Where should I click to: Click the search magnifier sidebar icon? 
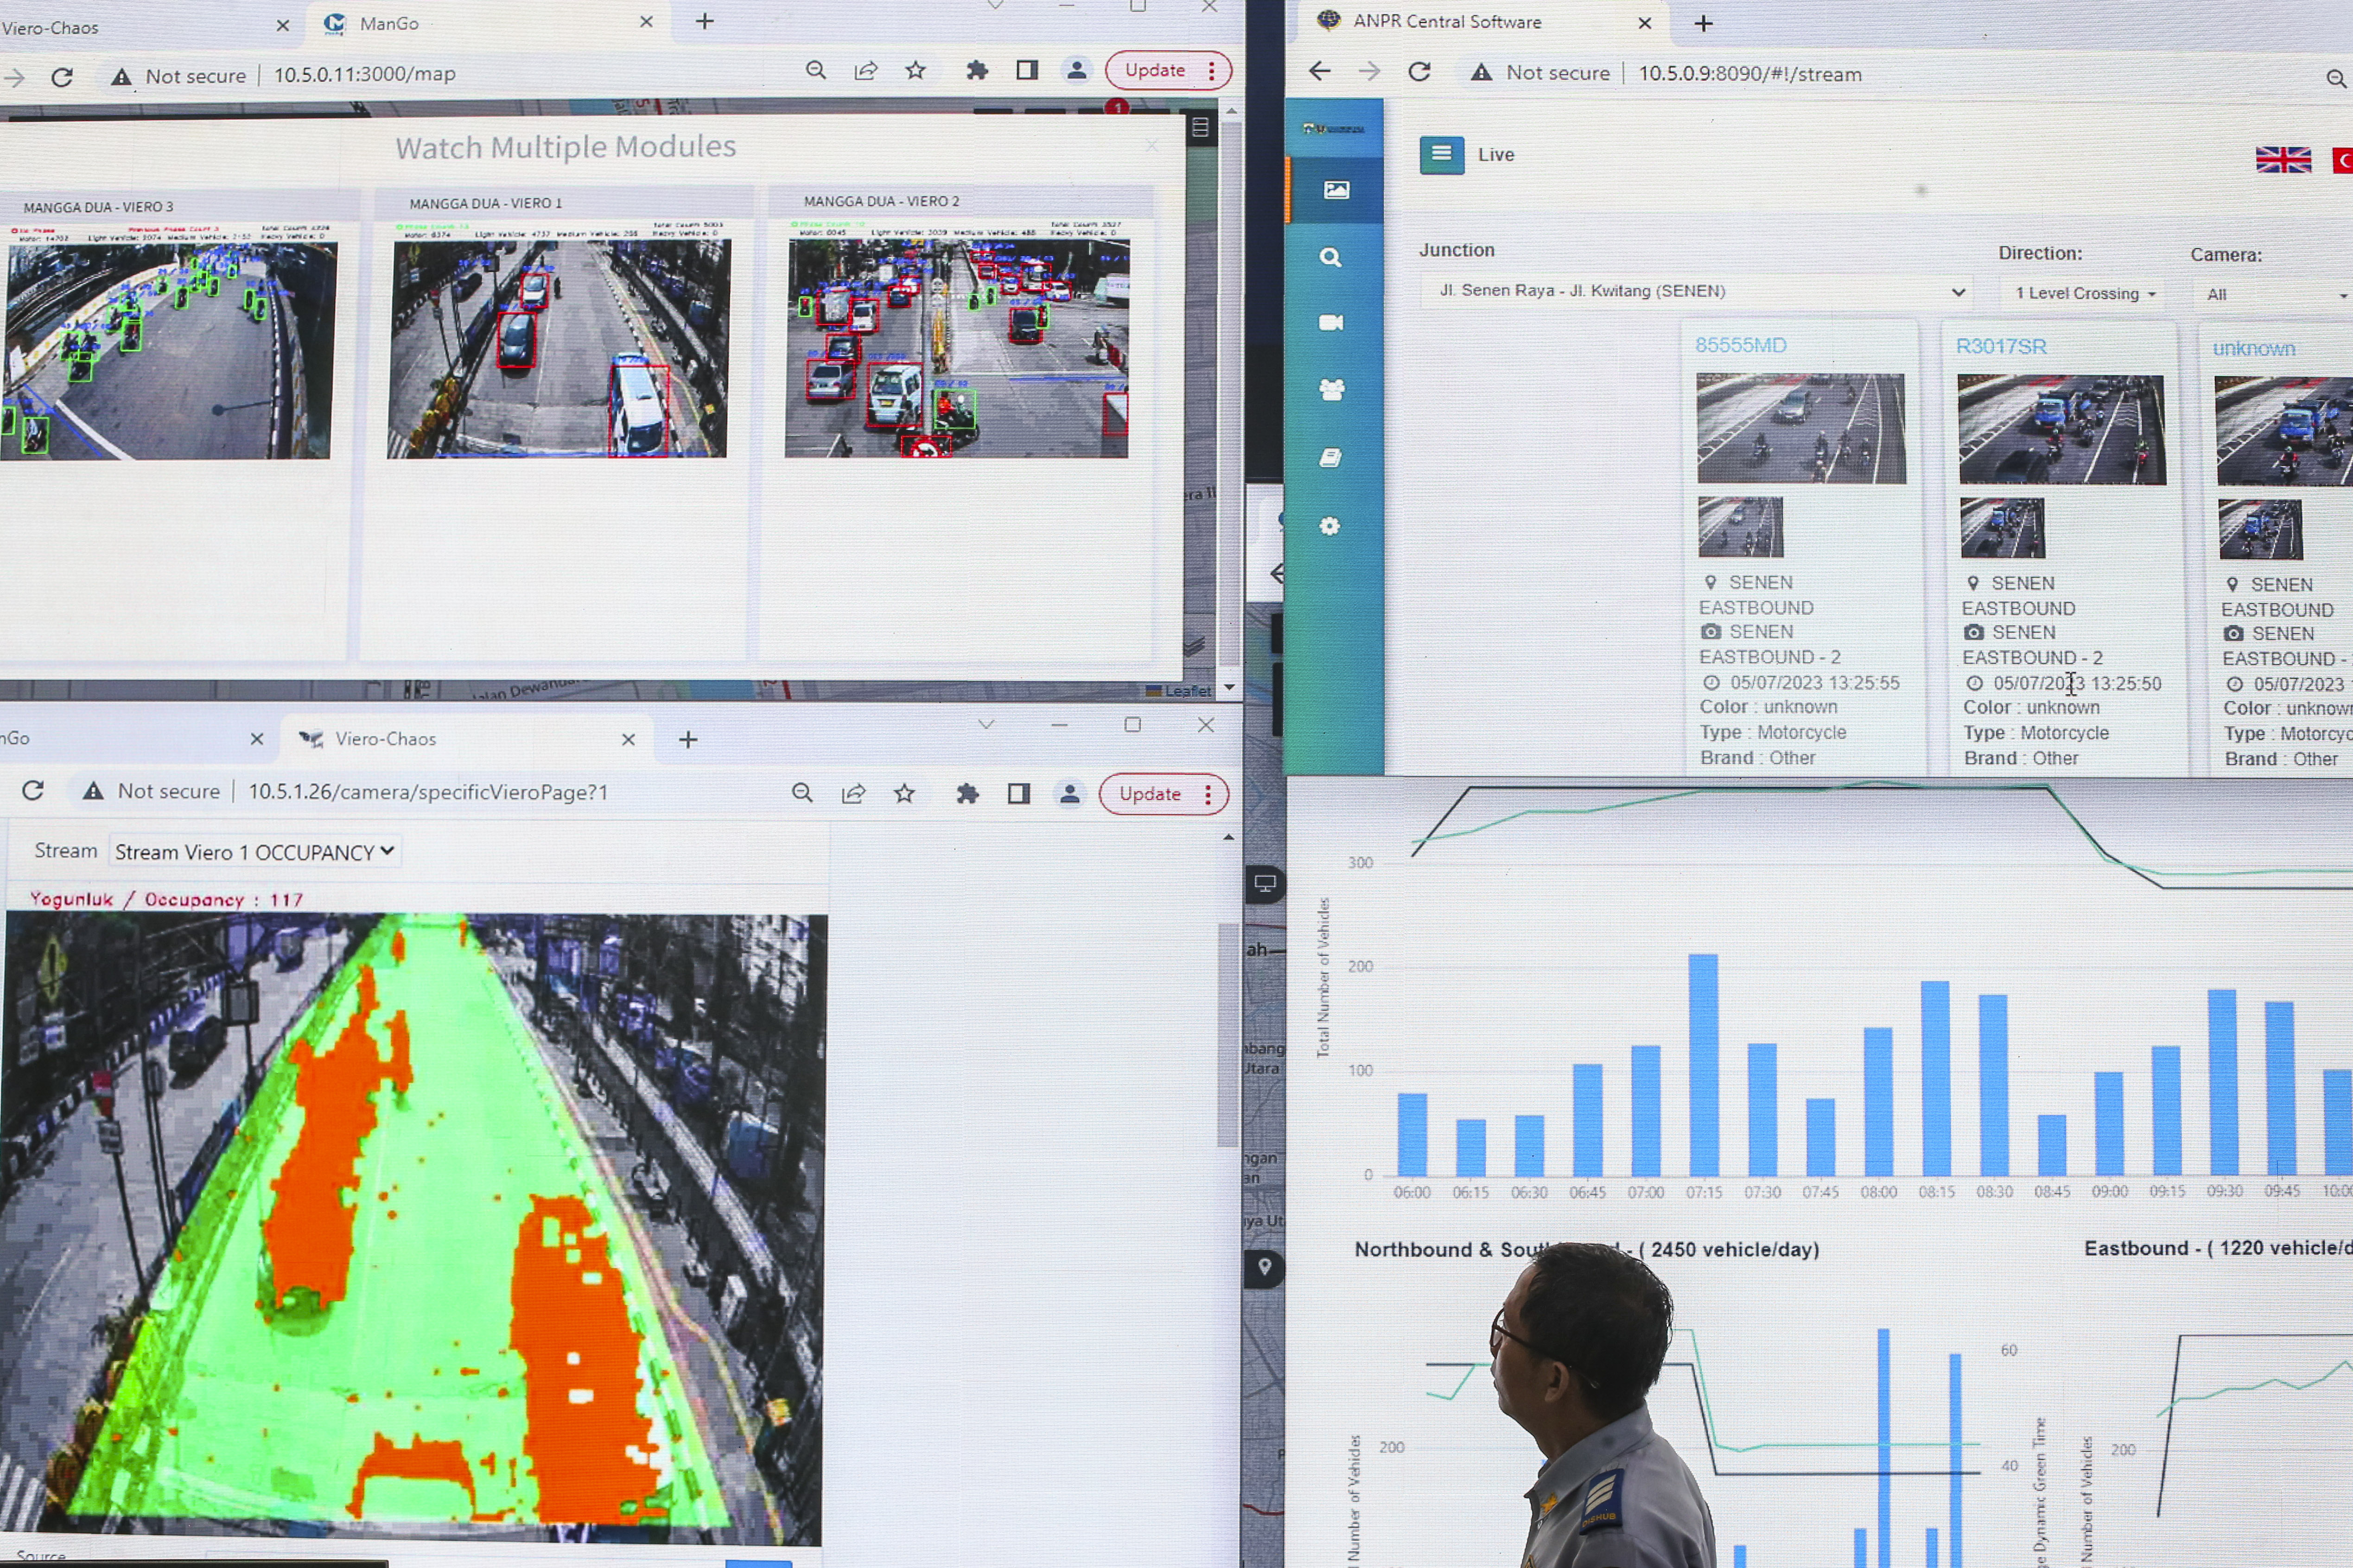coord(1329,258)
